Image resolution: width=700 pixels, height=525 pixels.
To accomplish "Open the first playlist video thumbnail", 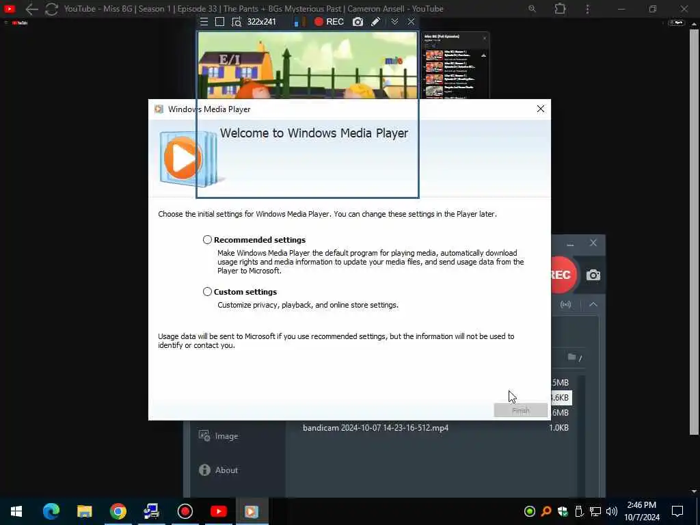I will (434, 55).
